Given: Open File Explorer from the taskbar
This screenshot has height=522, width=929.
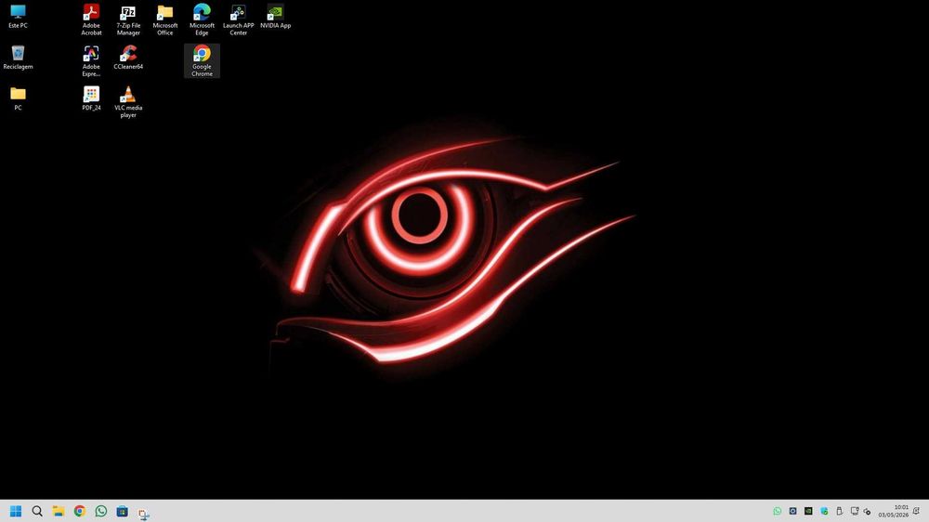Looking at the screenshot, I should click(x=58, y=511).
